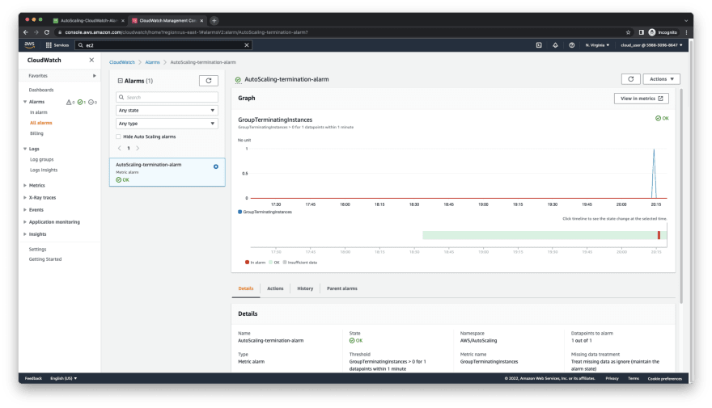Switch to the Parent alarms tab

(x=342, y=288)
